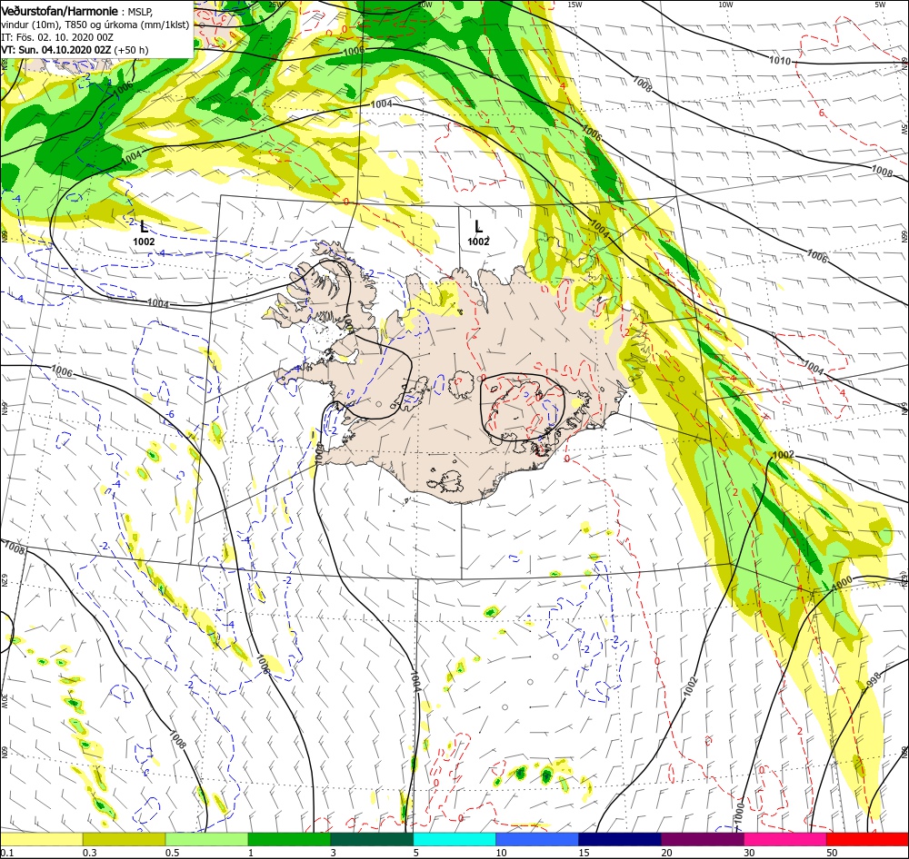This screenshot has width=909, height=859.
Task: Click the light yellow 0.1–0.3 legend swatch
Action: click(41, 839)
